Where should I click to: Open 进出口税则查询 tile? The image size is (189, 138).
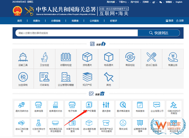click(22, 127)
